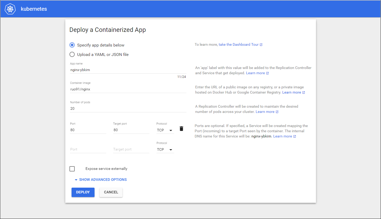Image resolution: width=381 pixels, height=219 pixels.
Task: Click external-link icon after container image Learn more
Action: (x=303, y=93)
